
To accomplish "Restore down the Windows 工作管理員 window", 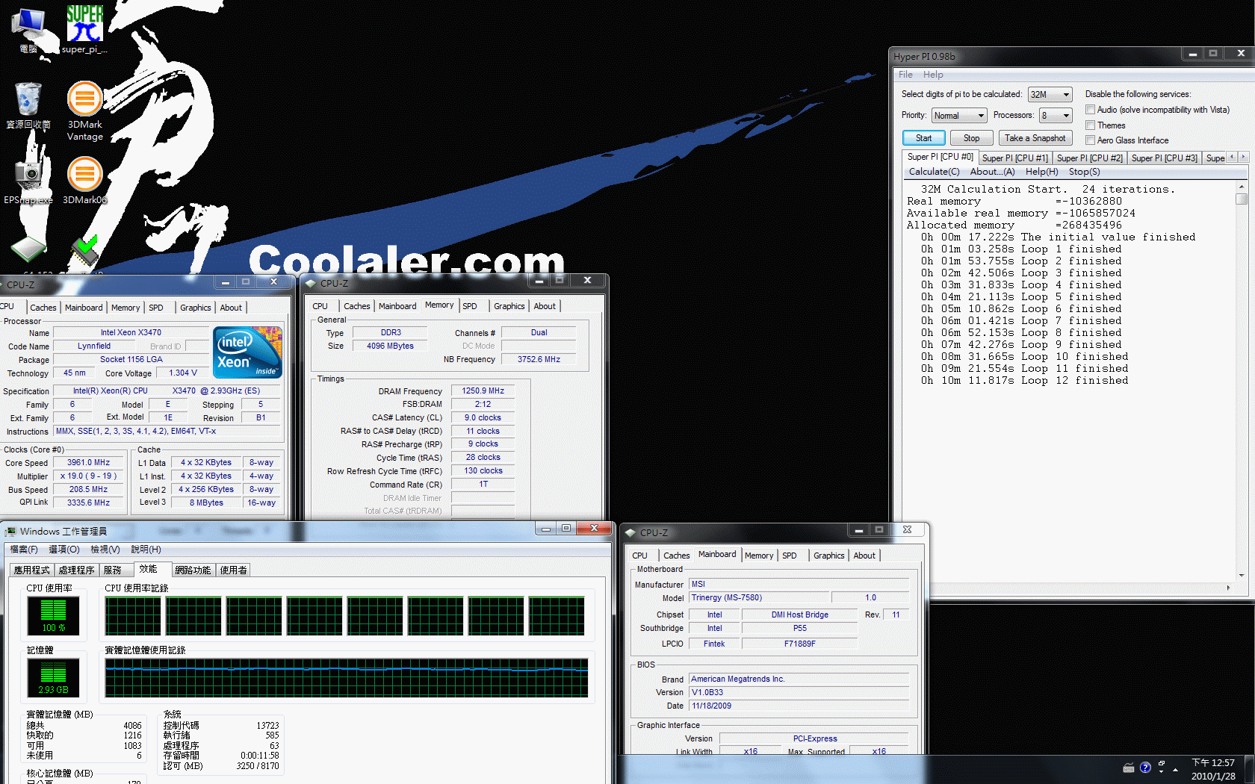I will coord(566,528).
